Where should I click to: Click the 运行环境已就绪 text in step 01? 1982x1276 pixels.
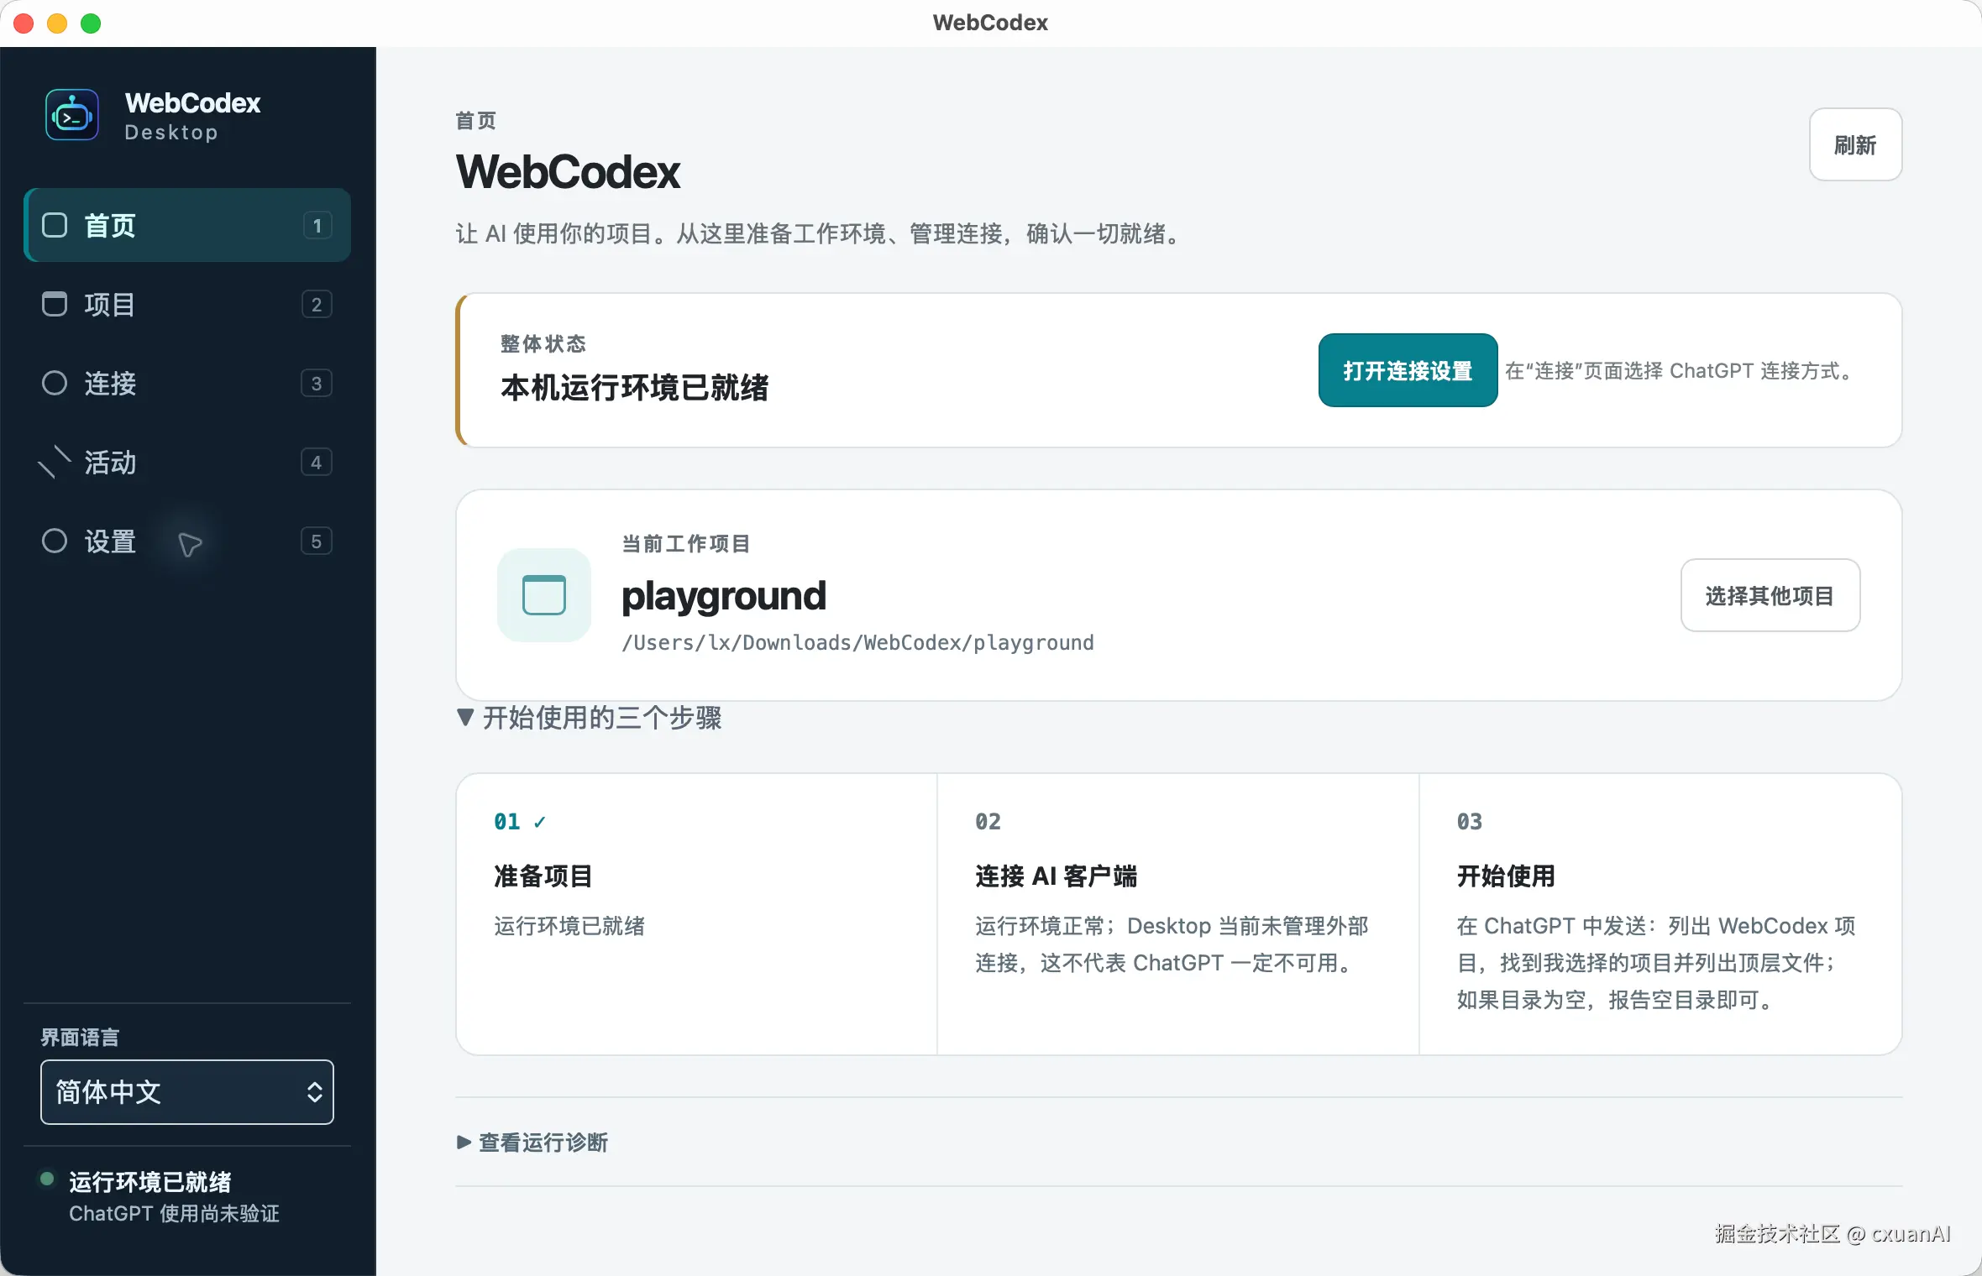(x=569, y=926)
